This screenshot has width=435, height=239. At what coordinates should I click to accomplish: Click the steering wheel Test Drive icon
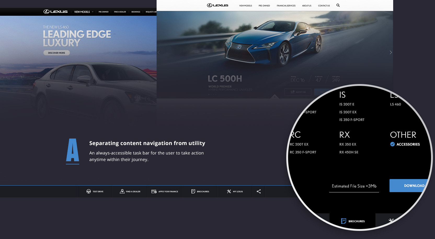[89, 191]
